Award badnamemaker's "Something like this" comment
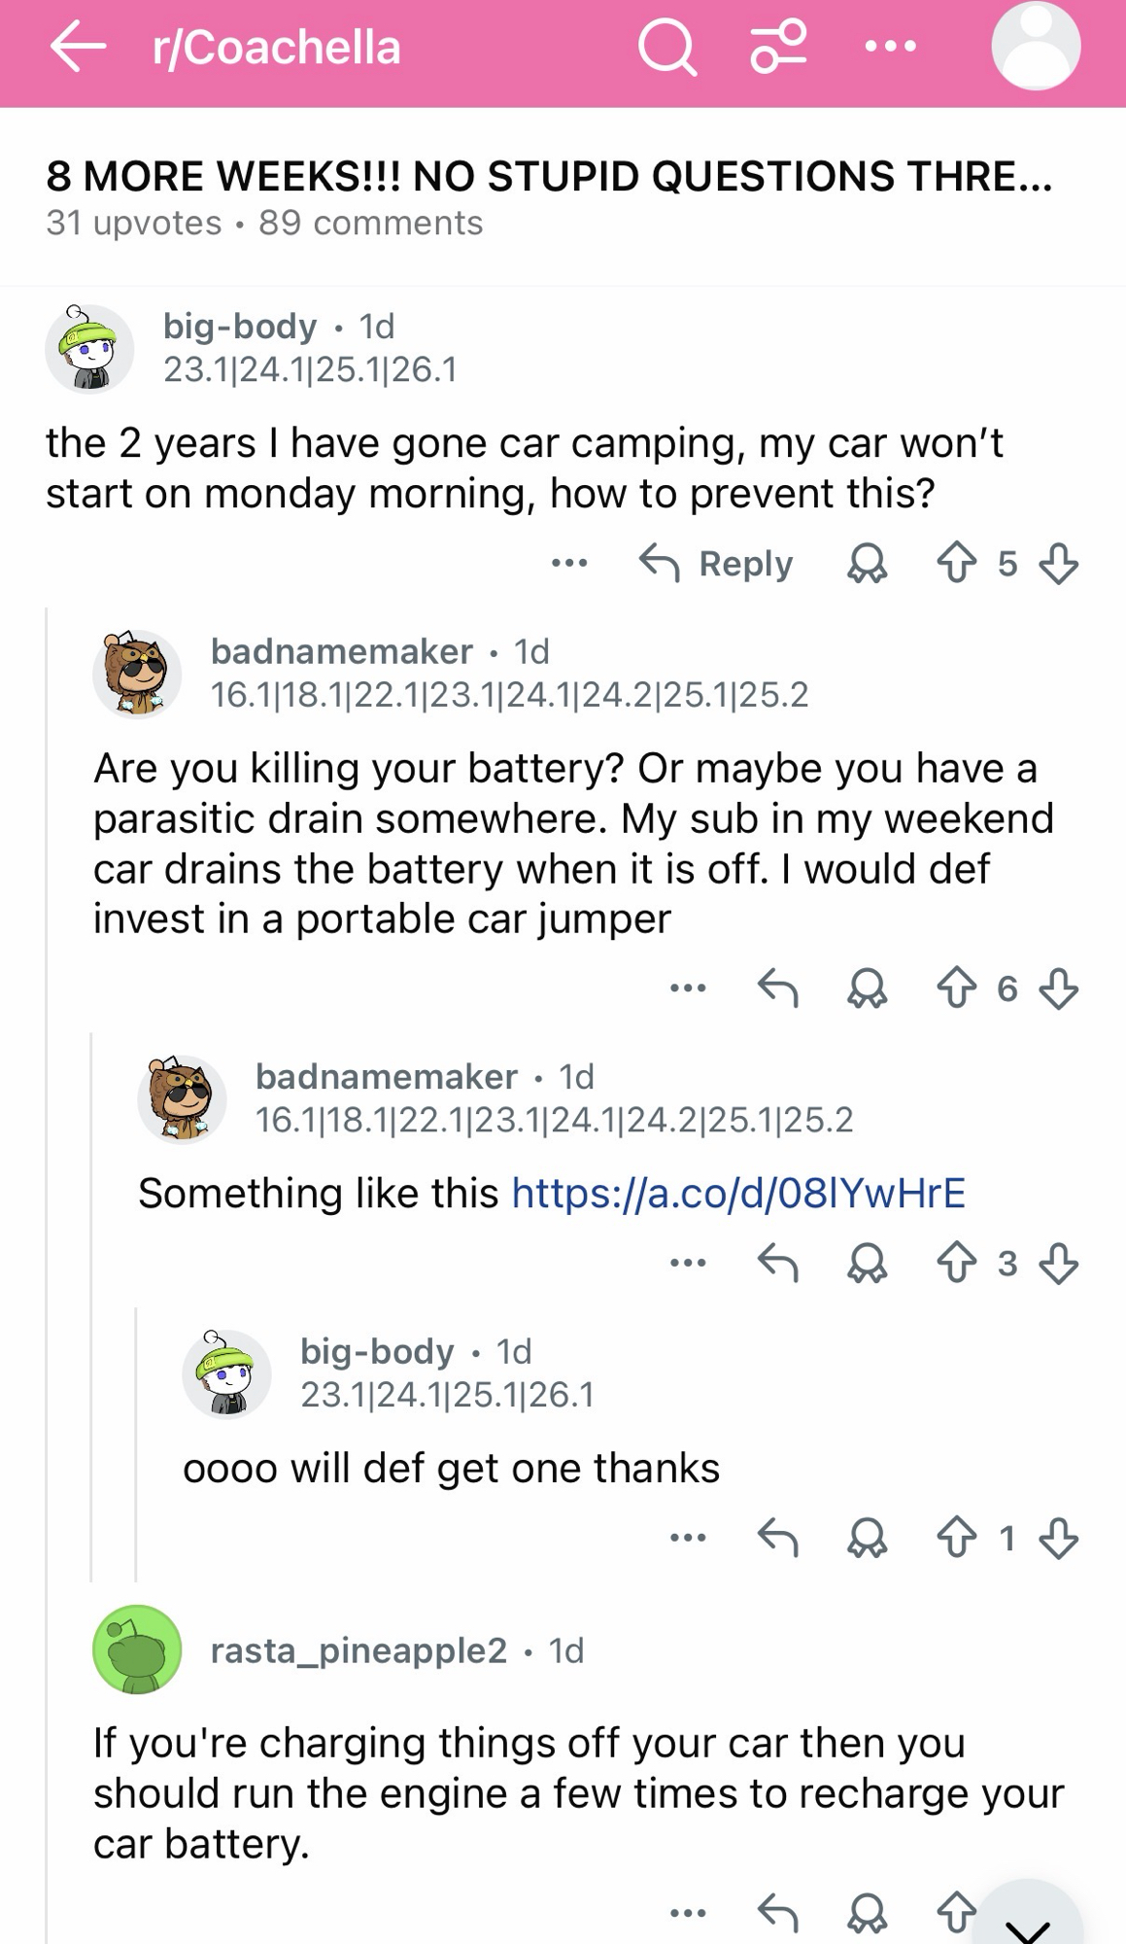 pyautogui.click(x=867, y=1264)
